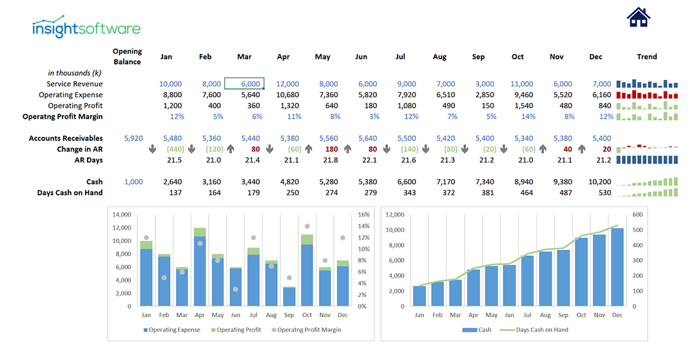The width and height of the screenshot is (696, 359).
Task: Click the home icon
Action: (638, 17)
